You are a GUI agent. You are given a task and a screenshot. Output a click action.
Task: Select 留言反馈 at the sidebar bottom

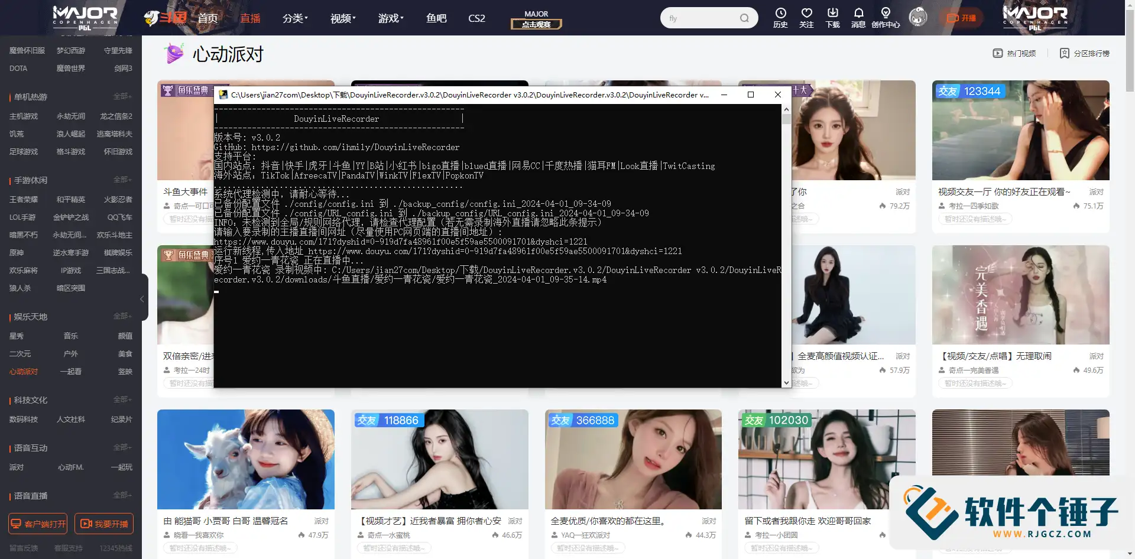click(x=24, y=548)
